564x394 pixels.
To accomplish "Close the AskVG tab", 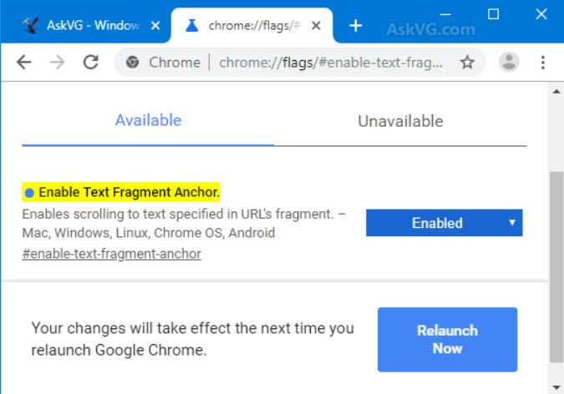I will tap(155, 26).
